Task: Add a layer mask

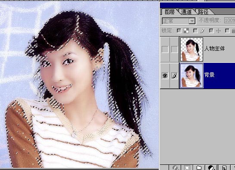Action: point(187,167)
